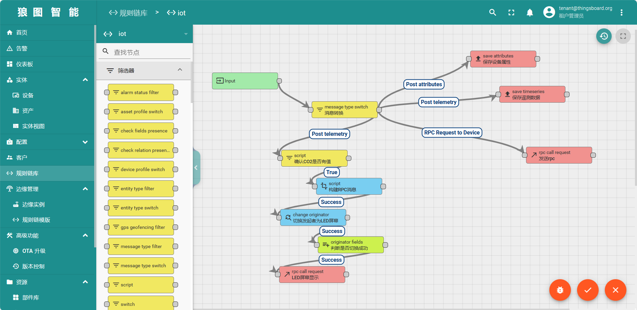Select gps geofencing filter library node

click(141, 227)
